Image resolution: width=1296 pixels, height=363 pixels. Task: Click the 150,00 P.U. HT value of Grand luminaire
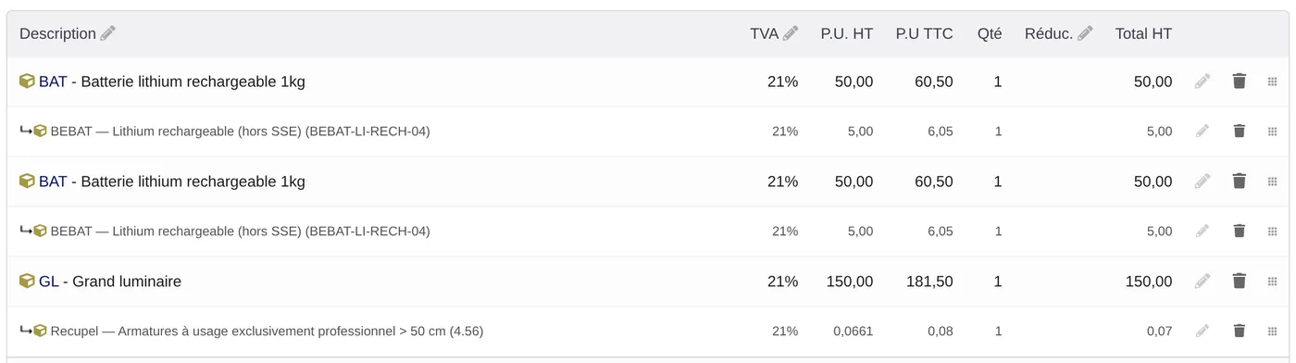click(848, 282)
